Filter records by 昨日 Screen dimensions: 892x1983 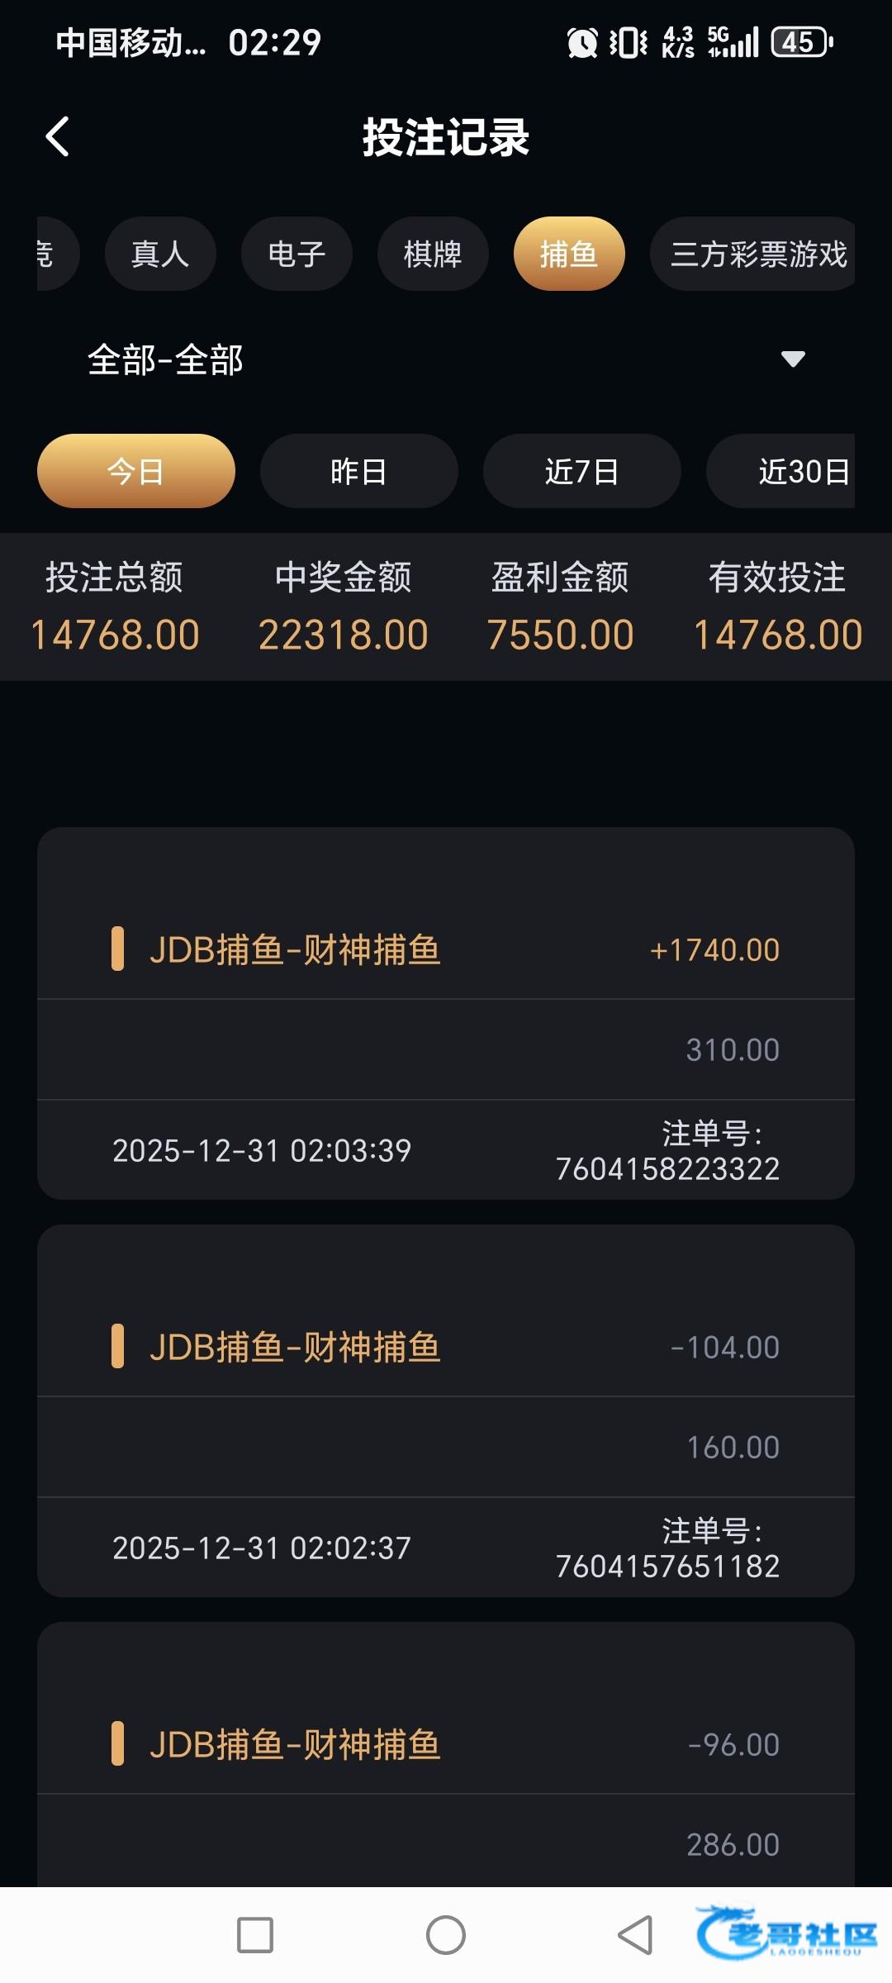[x=359, y=471]
